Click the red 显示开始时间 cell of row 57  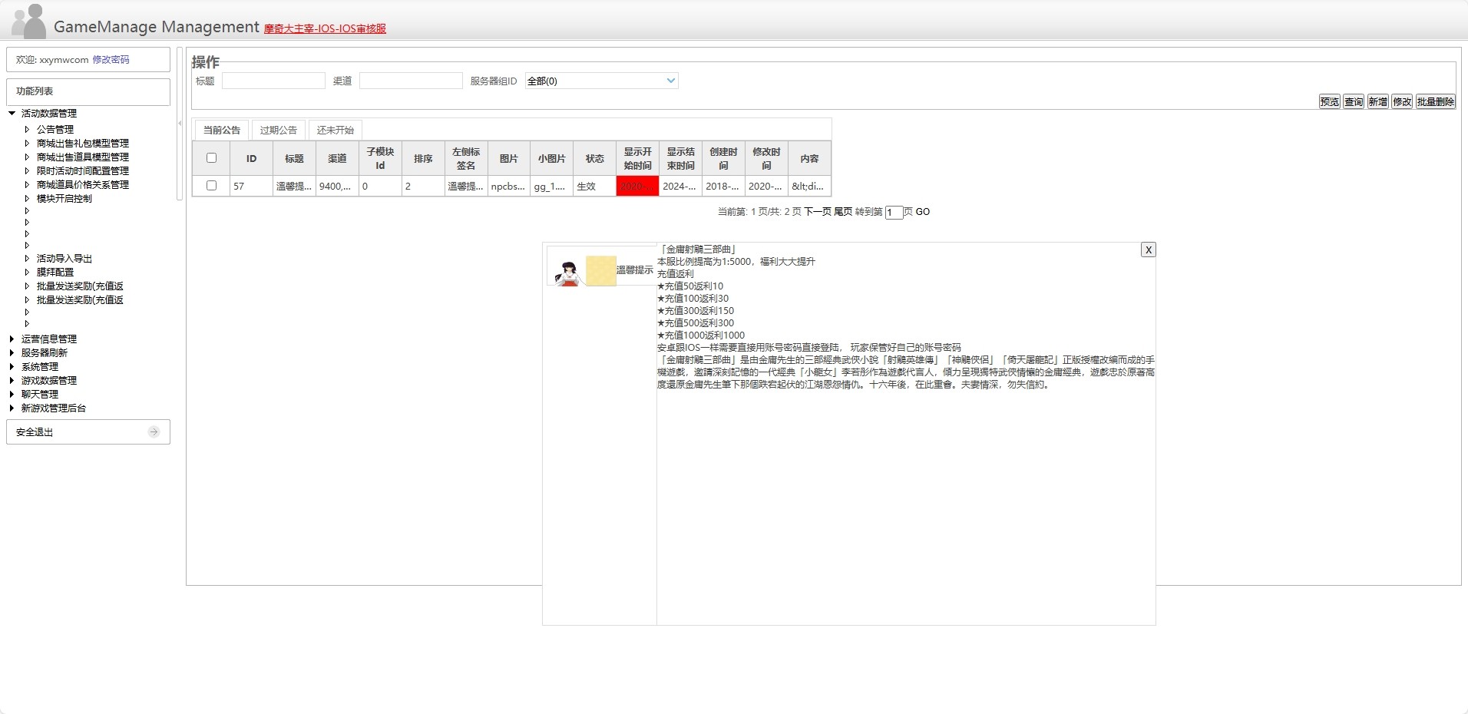pyautogui.click(x=636, y=186)
